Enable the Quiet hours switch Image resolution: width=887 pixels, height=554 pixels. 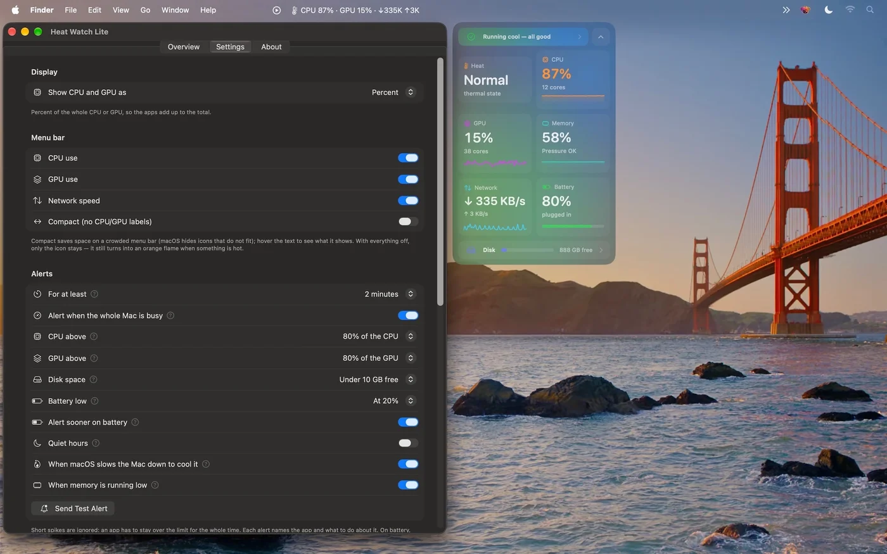pos(408,443)
